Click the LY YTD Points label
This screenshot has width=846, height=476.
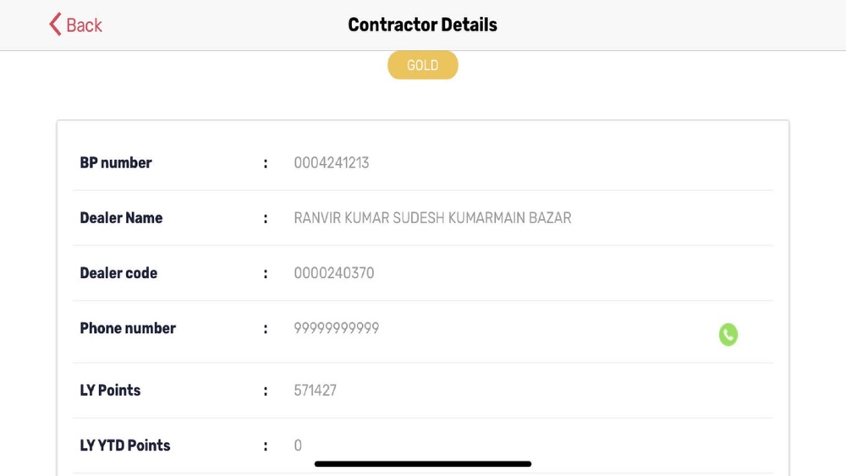[x=125, y=446]
